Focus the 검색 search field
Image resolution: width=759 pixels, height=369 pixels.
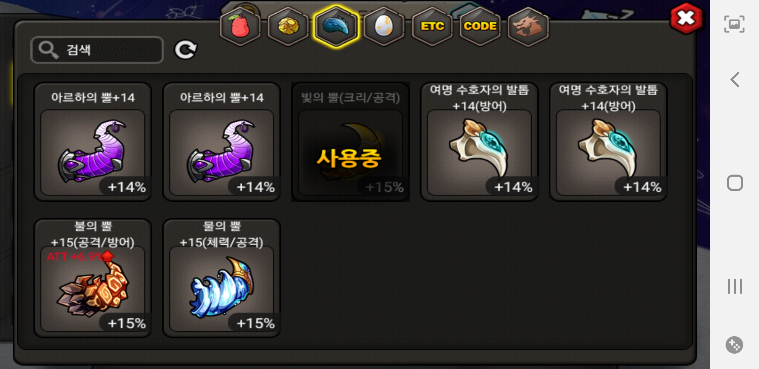point(97,50)
